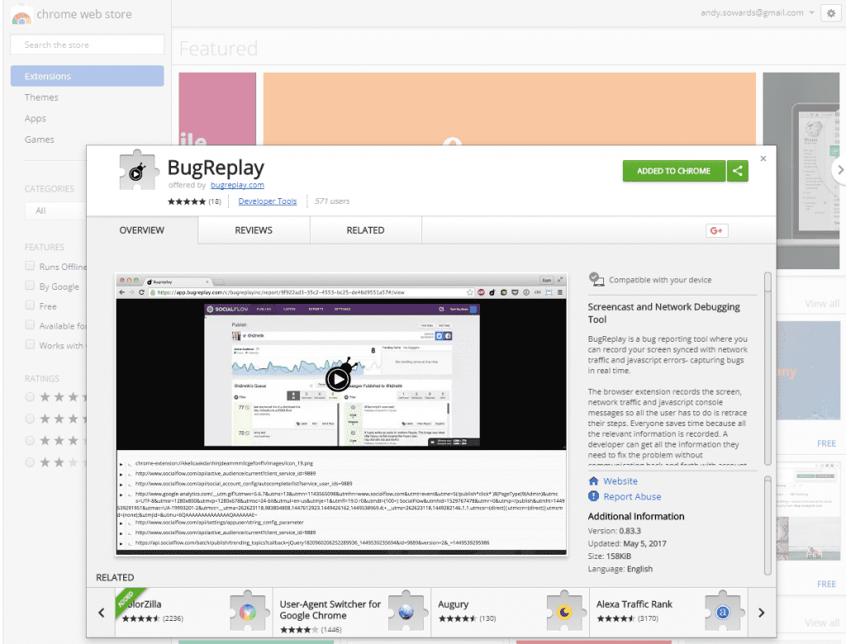The height and width of the screenshot is (644, 846).
Task: Click the green share icon button
Action: pyautogui.click(x=738, y=171)
